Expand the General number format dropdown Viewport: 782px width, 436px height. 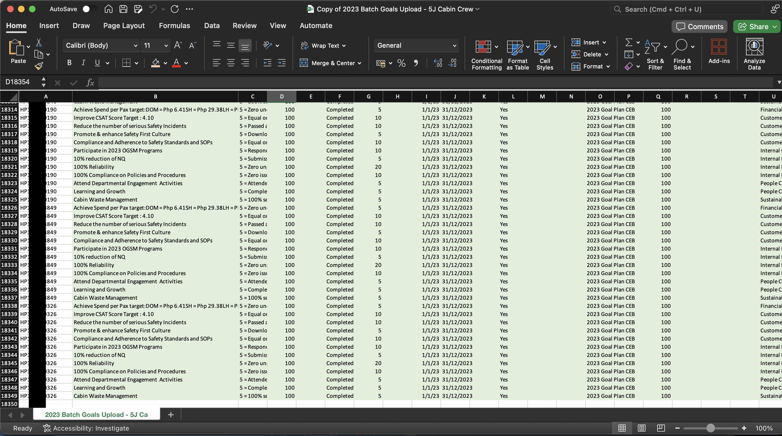[454, 46]
